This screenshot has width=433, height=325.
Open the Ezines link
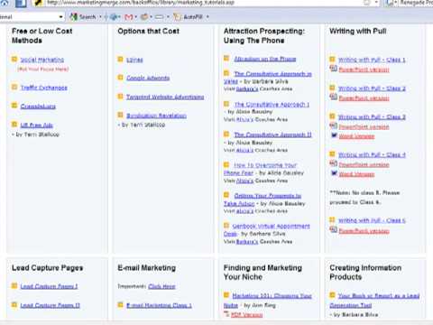point(134,60)
